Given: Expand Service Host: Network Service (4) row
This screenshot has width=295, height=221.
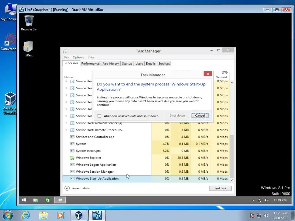Looking at the screenshot, I should tap(66, 123).
